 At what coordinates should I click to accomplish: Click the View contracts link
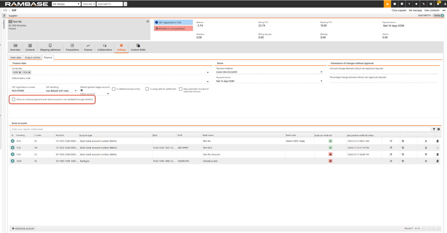(432, 10)
